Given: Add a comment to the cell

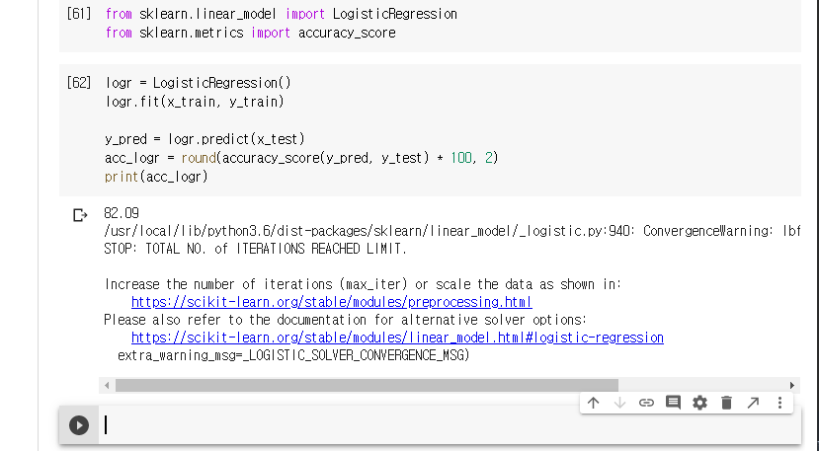Looking at the screenshot, I should (x=674, y=403).
